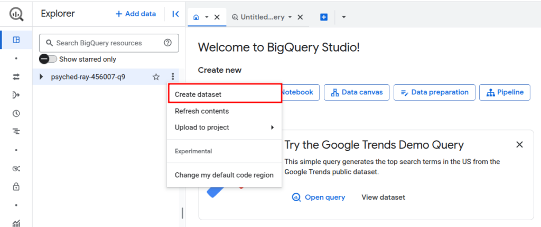Click the Data preparation pencil-lines icon
The image size is (541, 227).
tap(404, 93)
